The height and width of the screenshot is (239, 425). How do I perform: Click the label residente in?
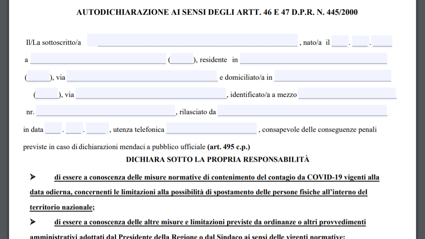pyautogui.click(x=219, y=60)
